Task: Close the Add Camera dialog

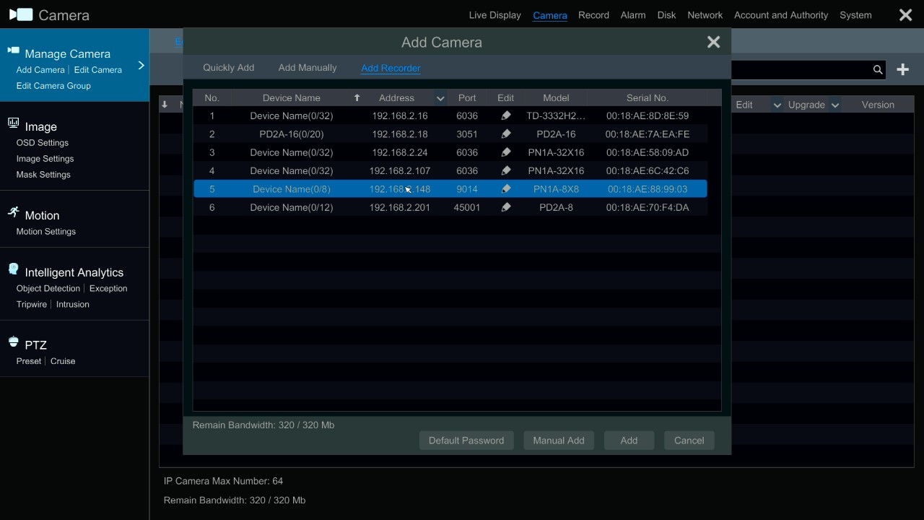Action: (x=713, y=43)
